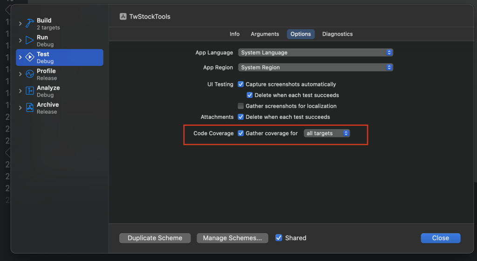The image size is (477, 261).
Task: Expand the Archive section chevron
Action: pyautogui.click(x=20, y=108)
